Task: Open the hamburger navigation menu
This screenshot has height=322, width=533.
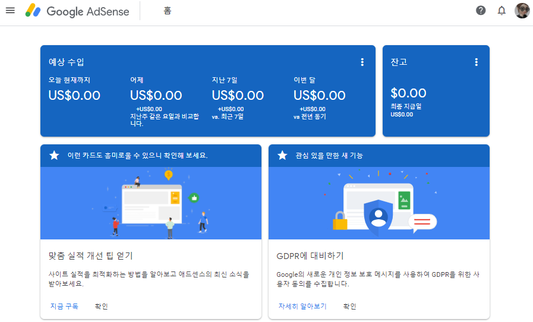Action: click(x=11, y=11)
